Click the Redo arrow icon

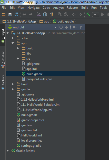point(31,14)
